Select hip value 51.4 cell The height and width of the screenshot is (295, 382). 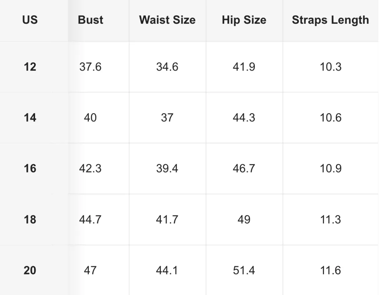click(244, 270)
